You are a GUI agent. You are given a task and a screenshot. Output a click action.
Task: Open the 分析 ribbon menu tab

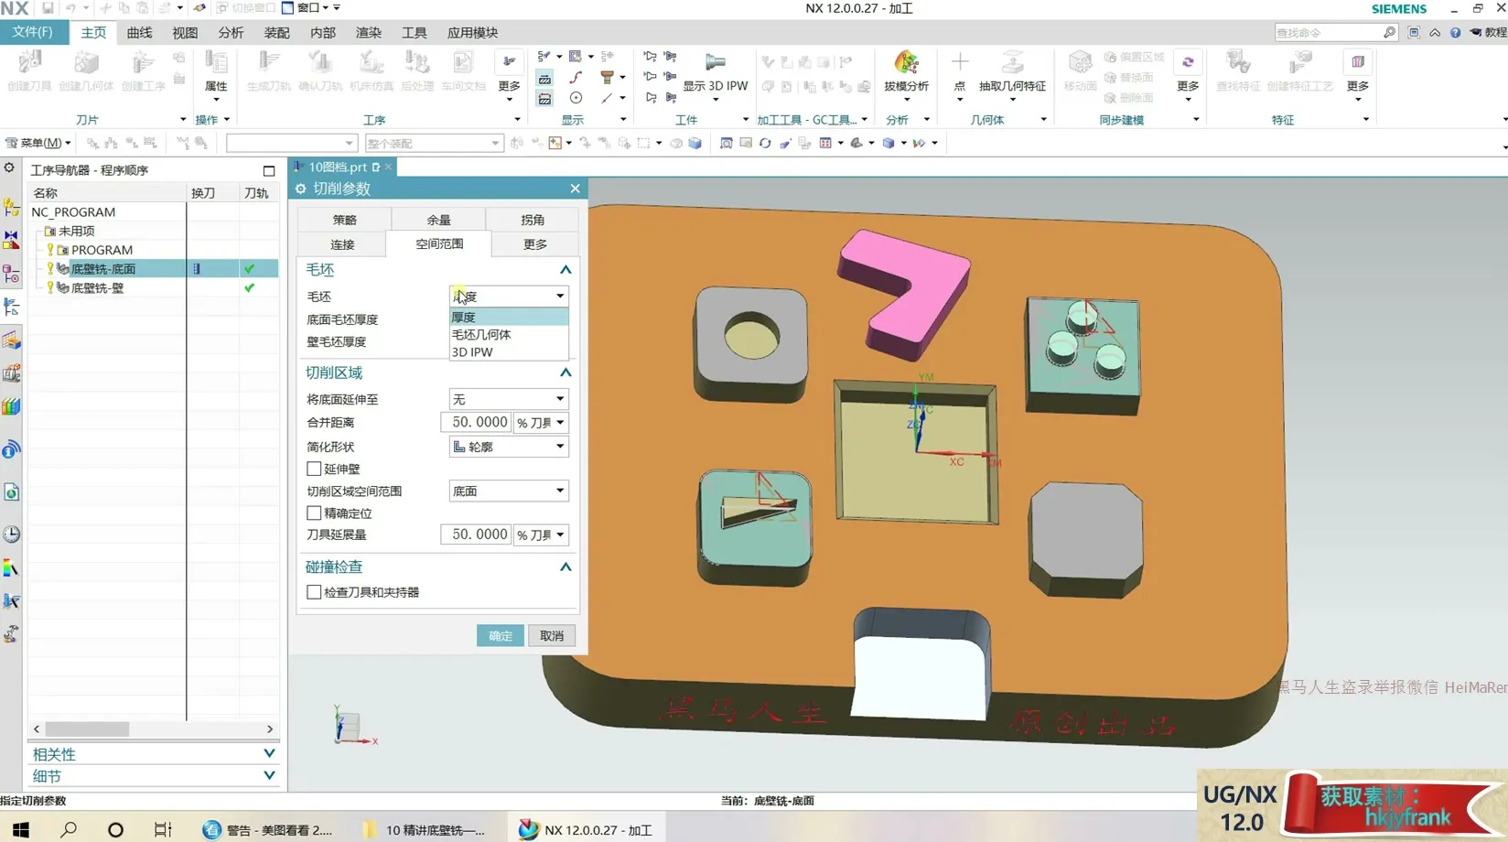[x=231, y=32]
